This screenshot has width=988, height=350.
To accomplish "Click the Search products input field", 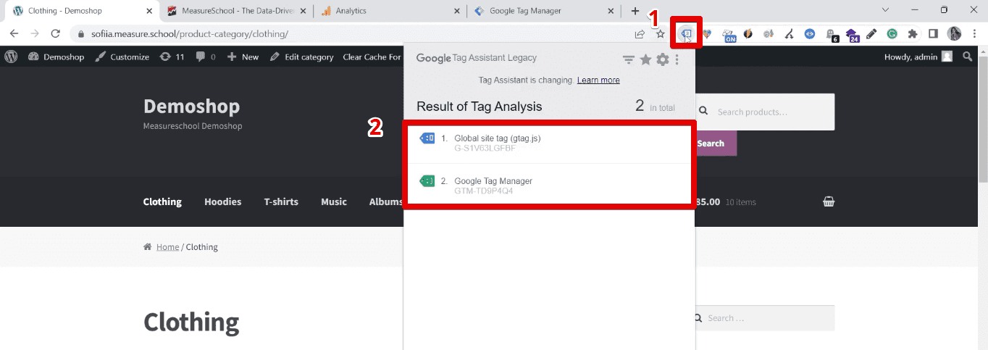I will 764,112.
